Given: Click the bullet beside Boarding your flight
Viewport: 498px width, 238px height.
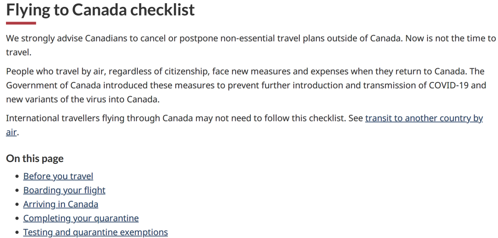Looking at the screenshot, I should click(17, 191).
